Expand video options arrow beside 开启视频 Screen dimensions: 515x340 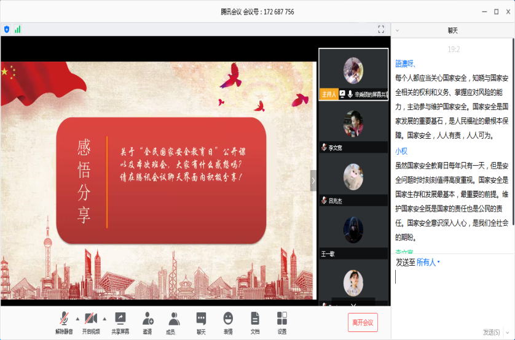tap(104, 319)
